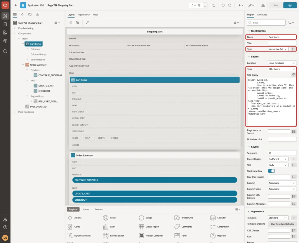Image resolution: width=299 pixels, height=243 pixels.
Task: Run the page with the play button
Action: click(290, 5)
